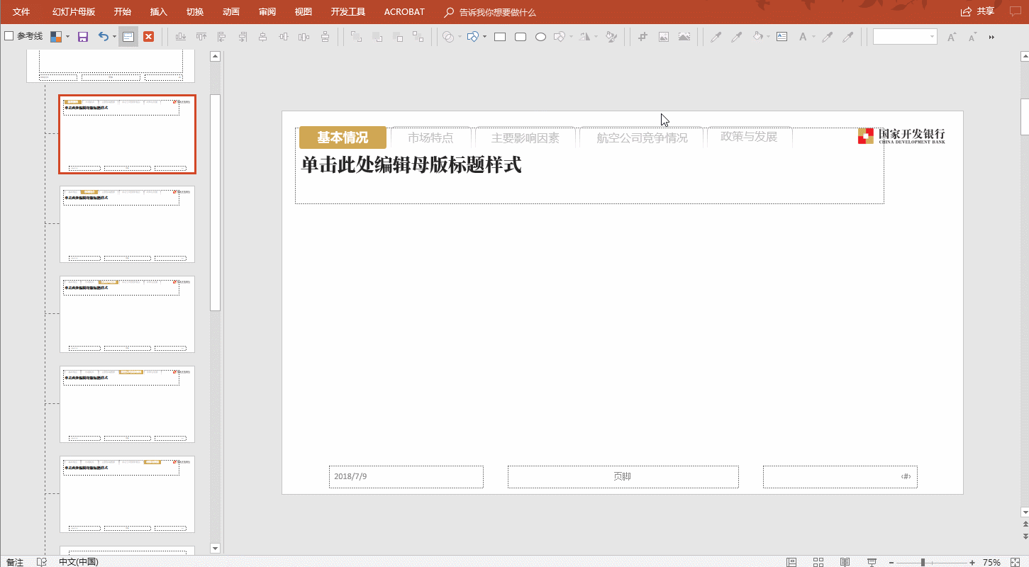Switch to the ACROBAT tab

pos(404,12)
